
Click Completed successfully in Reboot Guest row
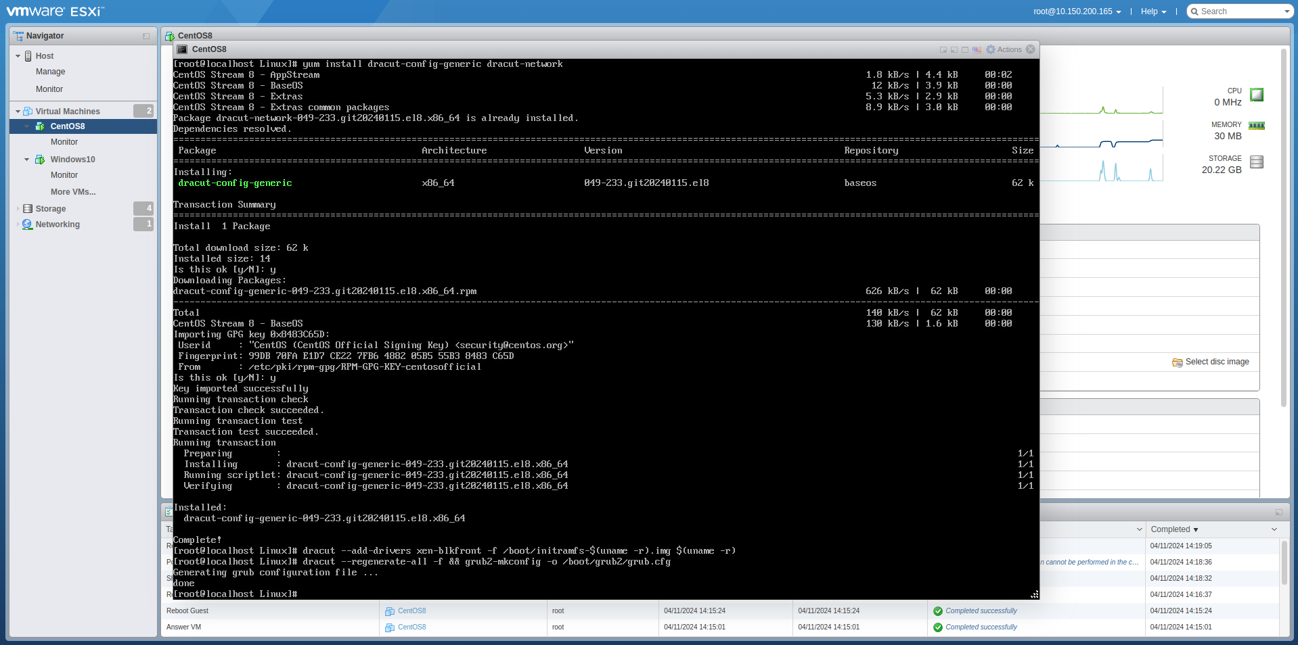tap(981, 611)
